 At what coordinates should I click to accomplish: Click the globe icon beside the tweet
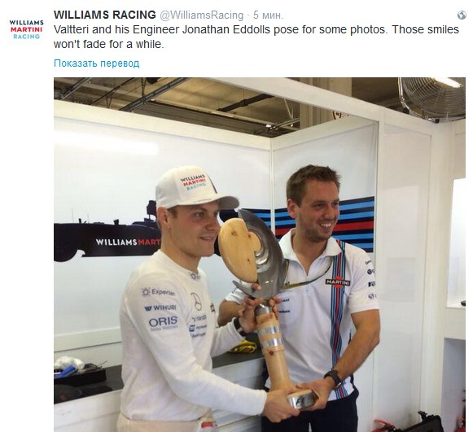click(462, 15)
